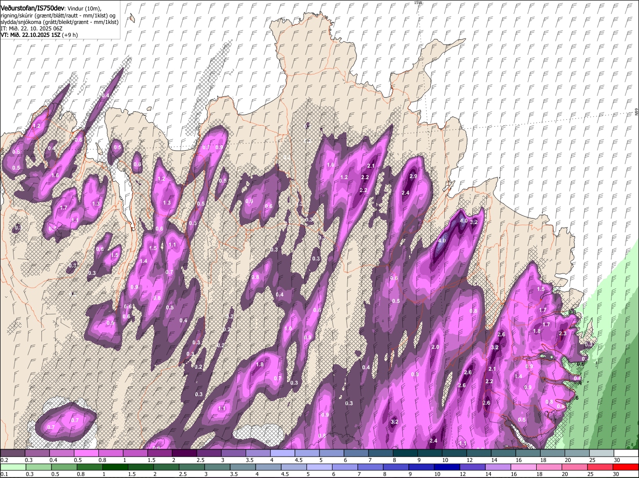
Task: Click the 2.0 precipitation value label
Action: click(x=435, y=347)
